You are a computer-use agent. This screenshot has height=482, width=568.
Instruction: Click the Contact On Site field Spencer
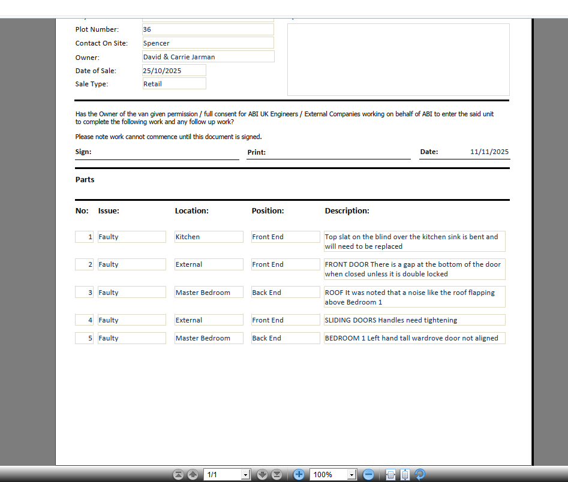[x=208, y=43]
